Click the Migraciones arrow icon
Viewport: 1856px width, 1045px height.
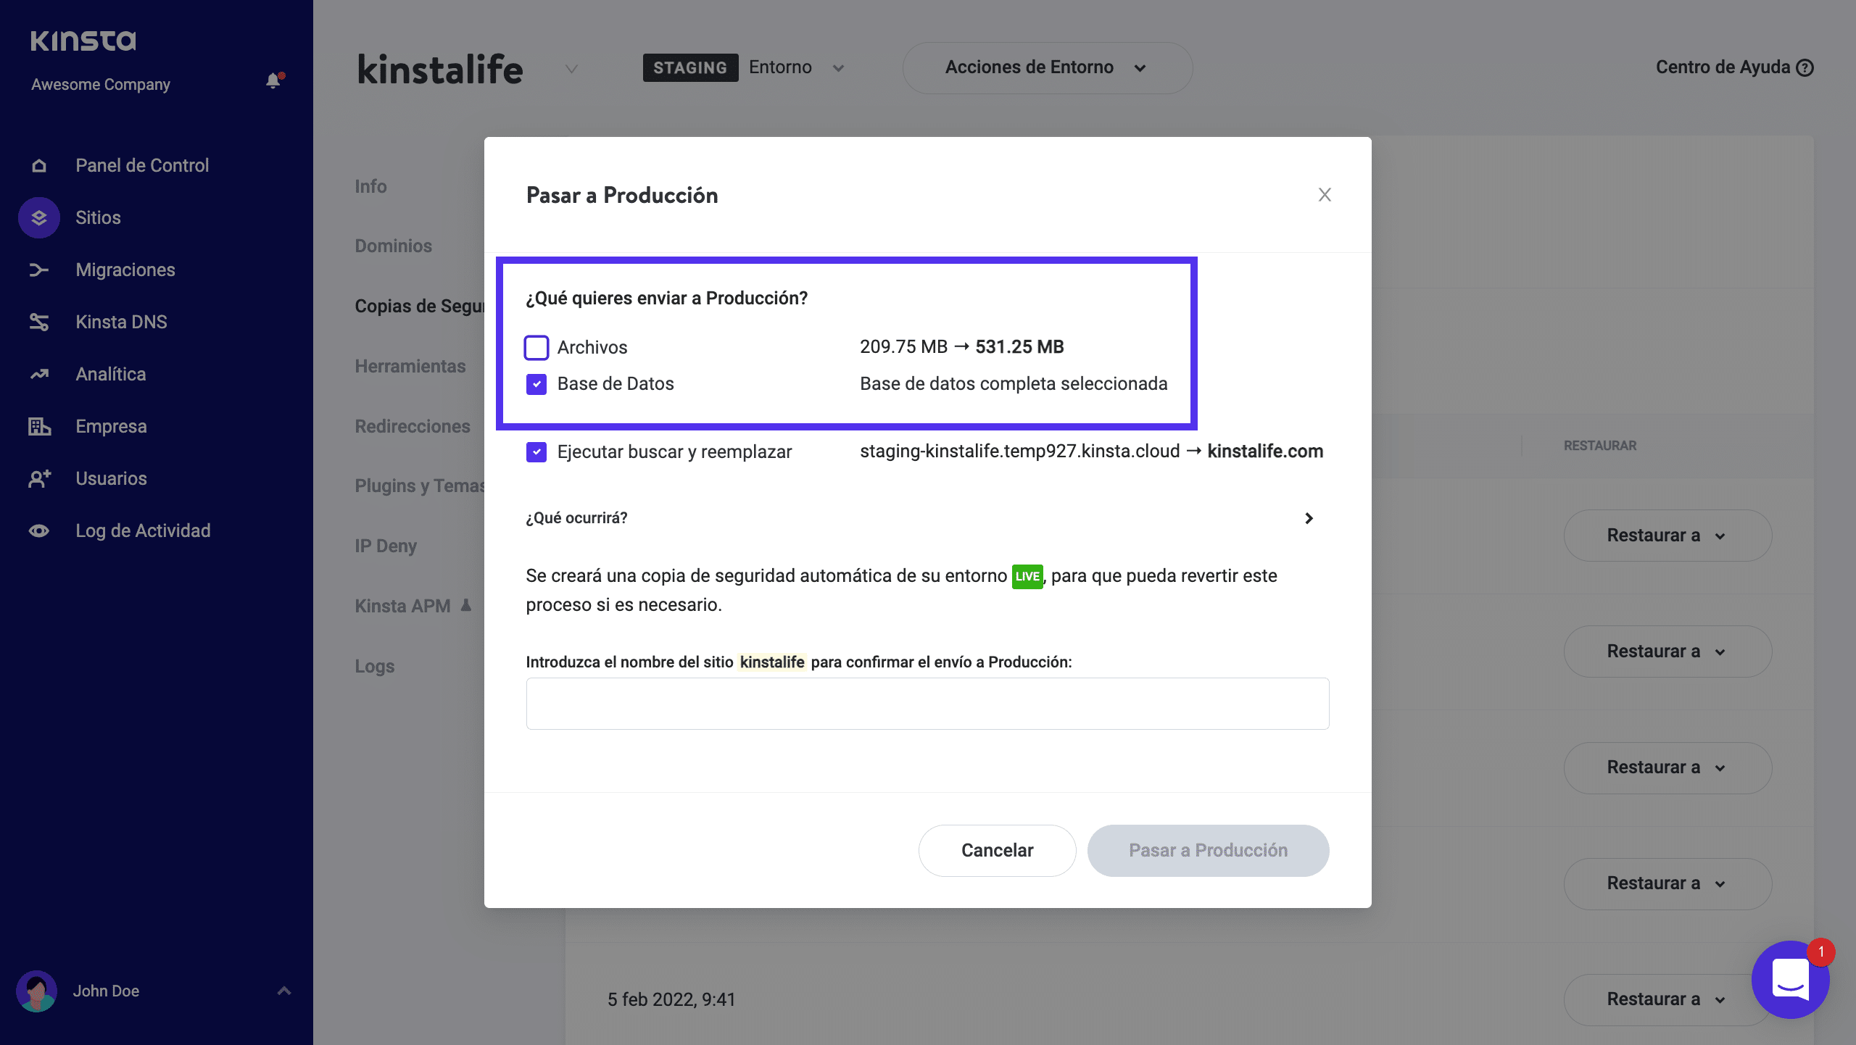[39, 270]
